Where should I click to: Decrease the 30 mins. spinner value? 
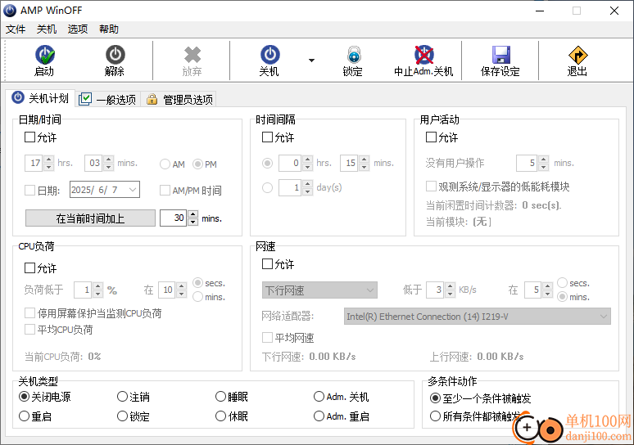click(193, 222)
